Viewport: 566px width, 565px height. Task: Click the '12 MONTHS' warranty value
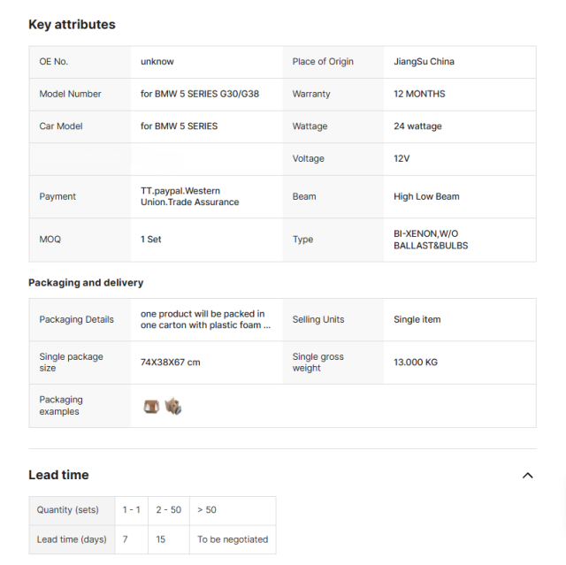[x=419, y=94]
